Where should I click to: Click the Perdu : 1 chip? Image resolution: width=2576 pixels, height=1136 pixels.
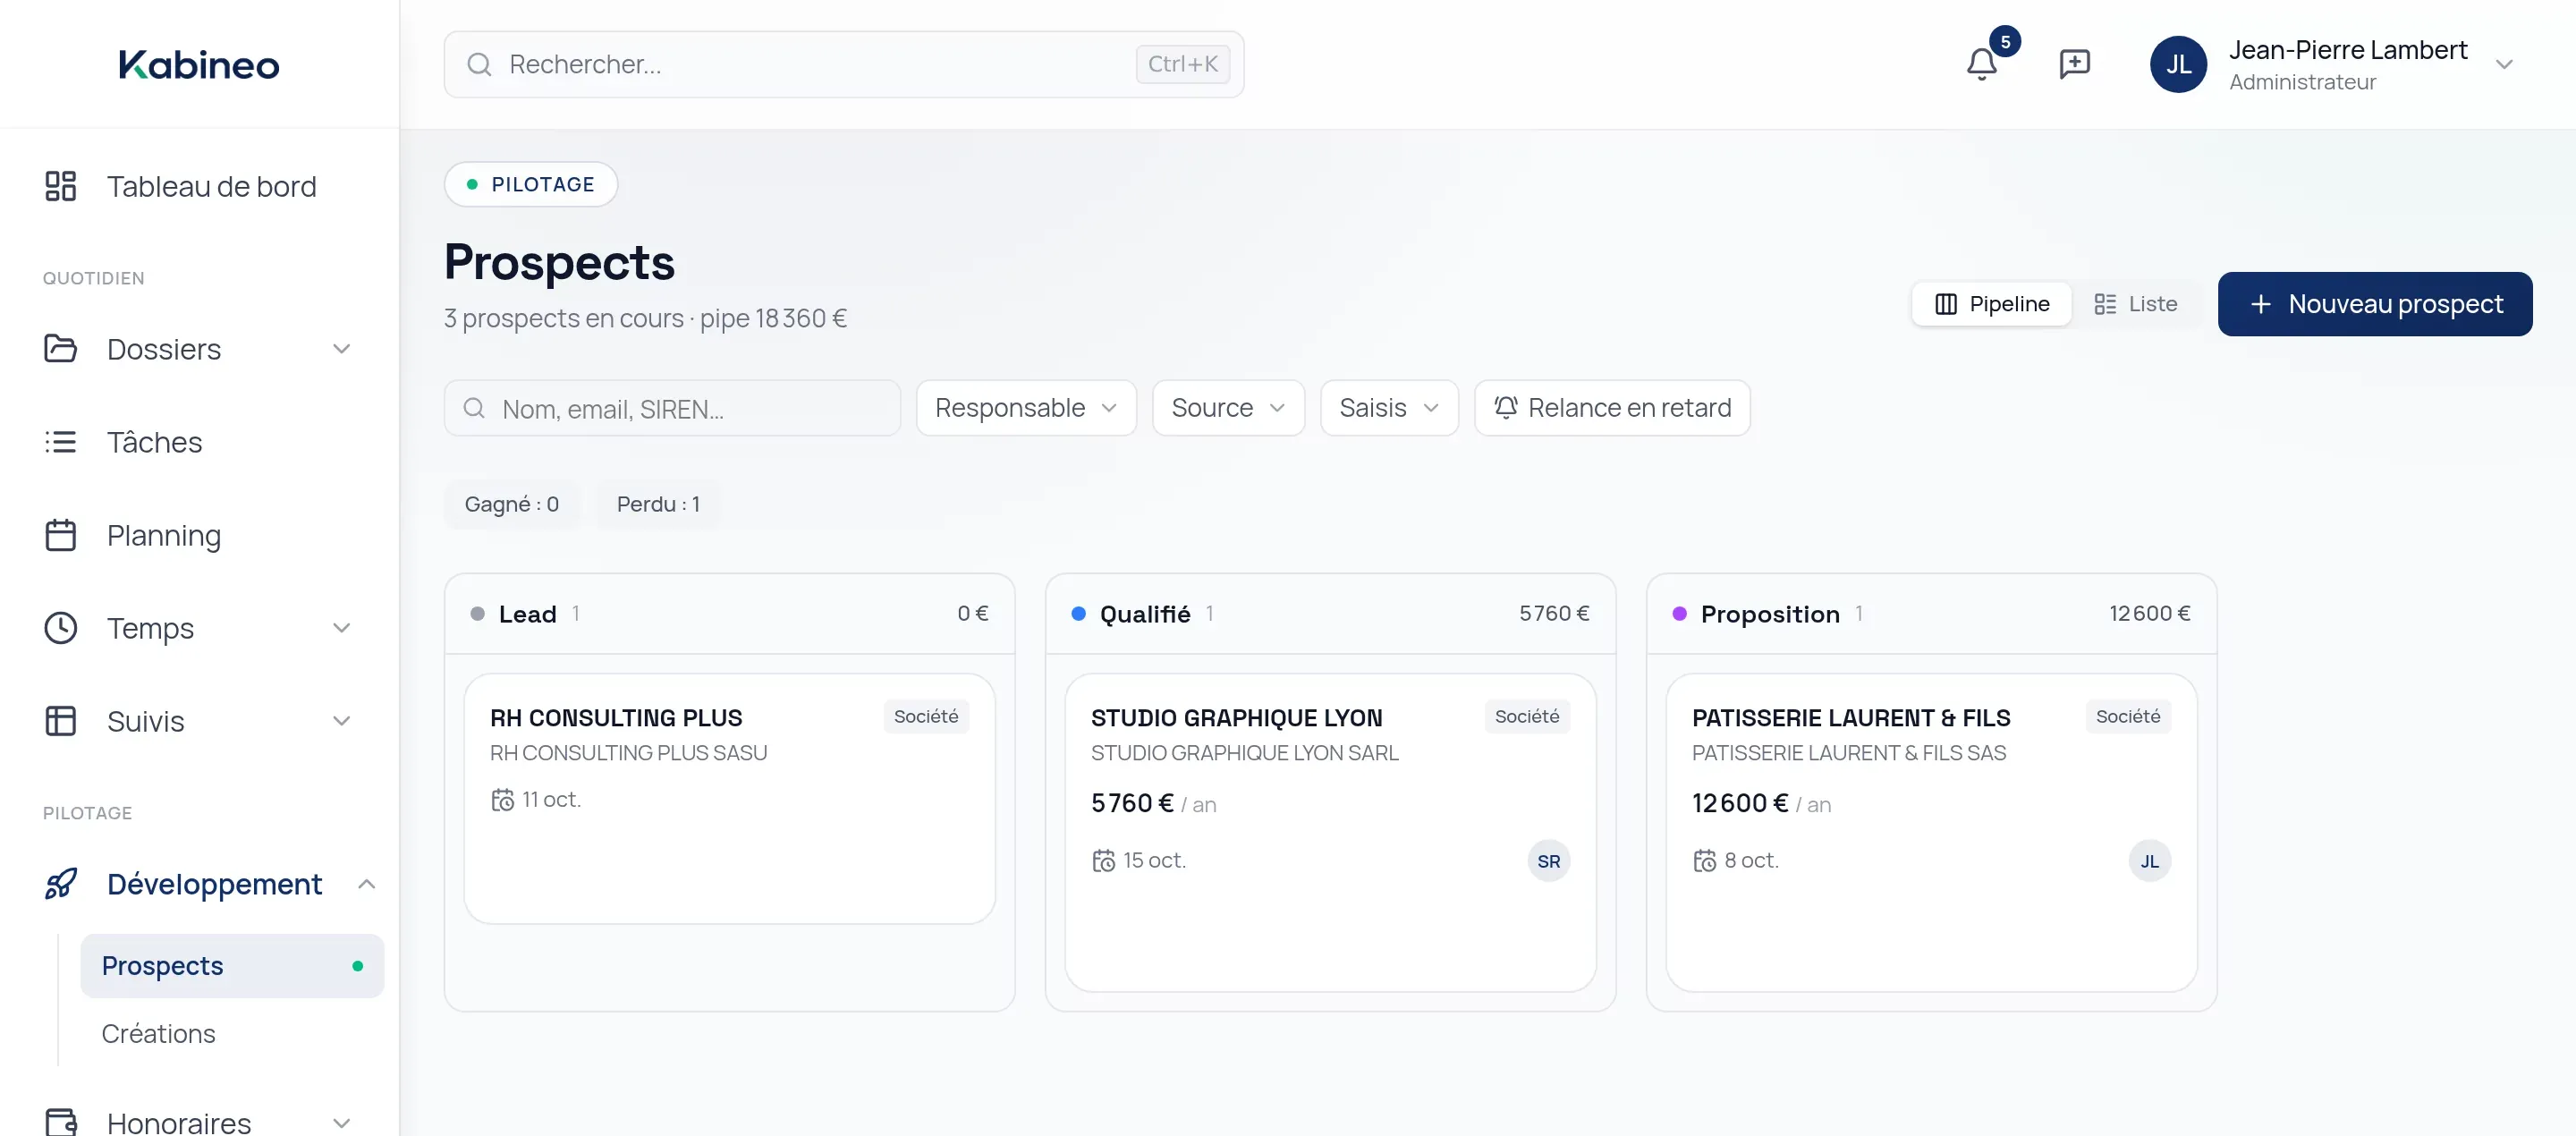[658, 504]
